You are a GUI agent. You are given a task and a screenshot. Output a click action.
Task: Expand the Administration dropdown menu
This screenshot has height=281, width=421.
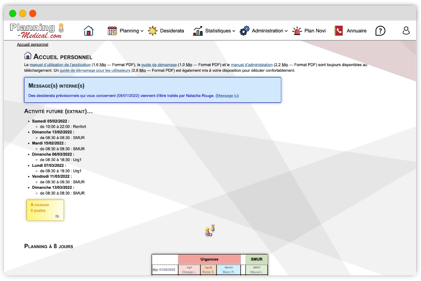[x=270, y=31]
